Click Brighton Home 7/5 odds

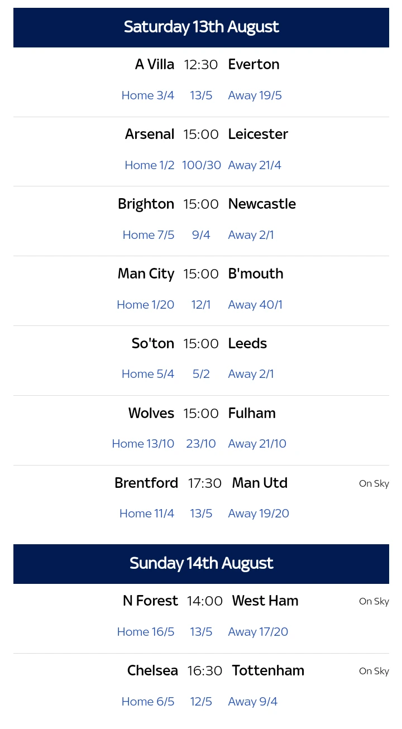pos(149,235)
